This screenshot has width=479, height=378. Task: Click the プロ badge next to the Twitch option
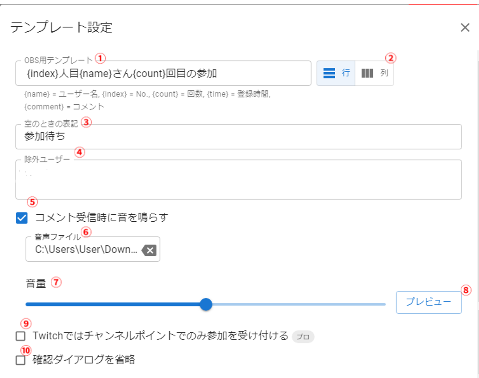303,337
